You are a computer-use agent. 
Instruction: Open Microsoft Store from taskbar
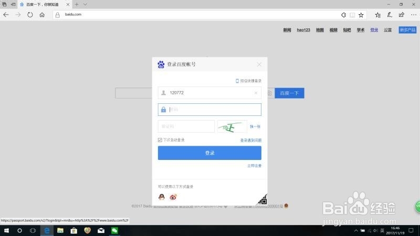tap(74, 230)
